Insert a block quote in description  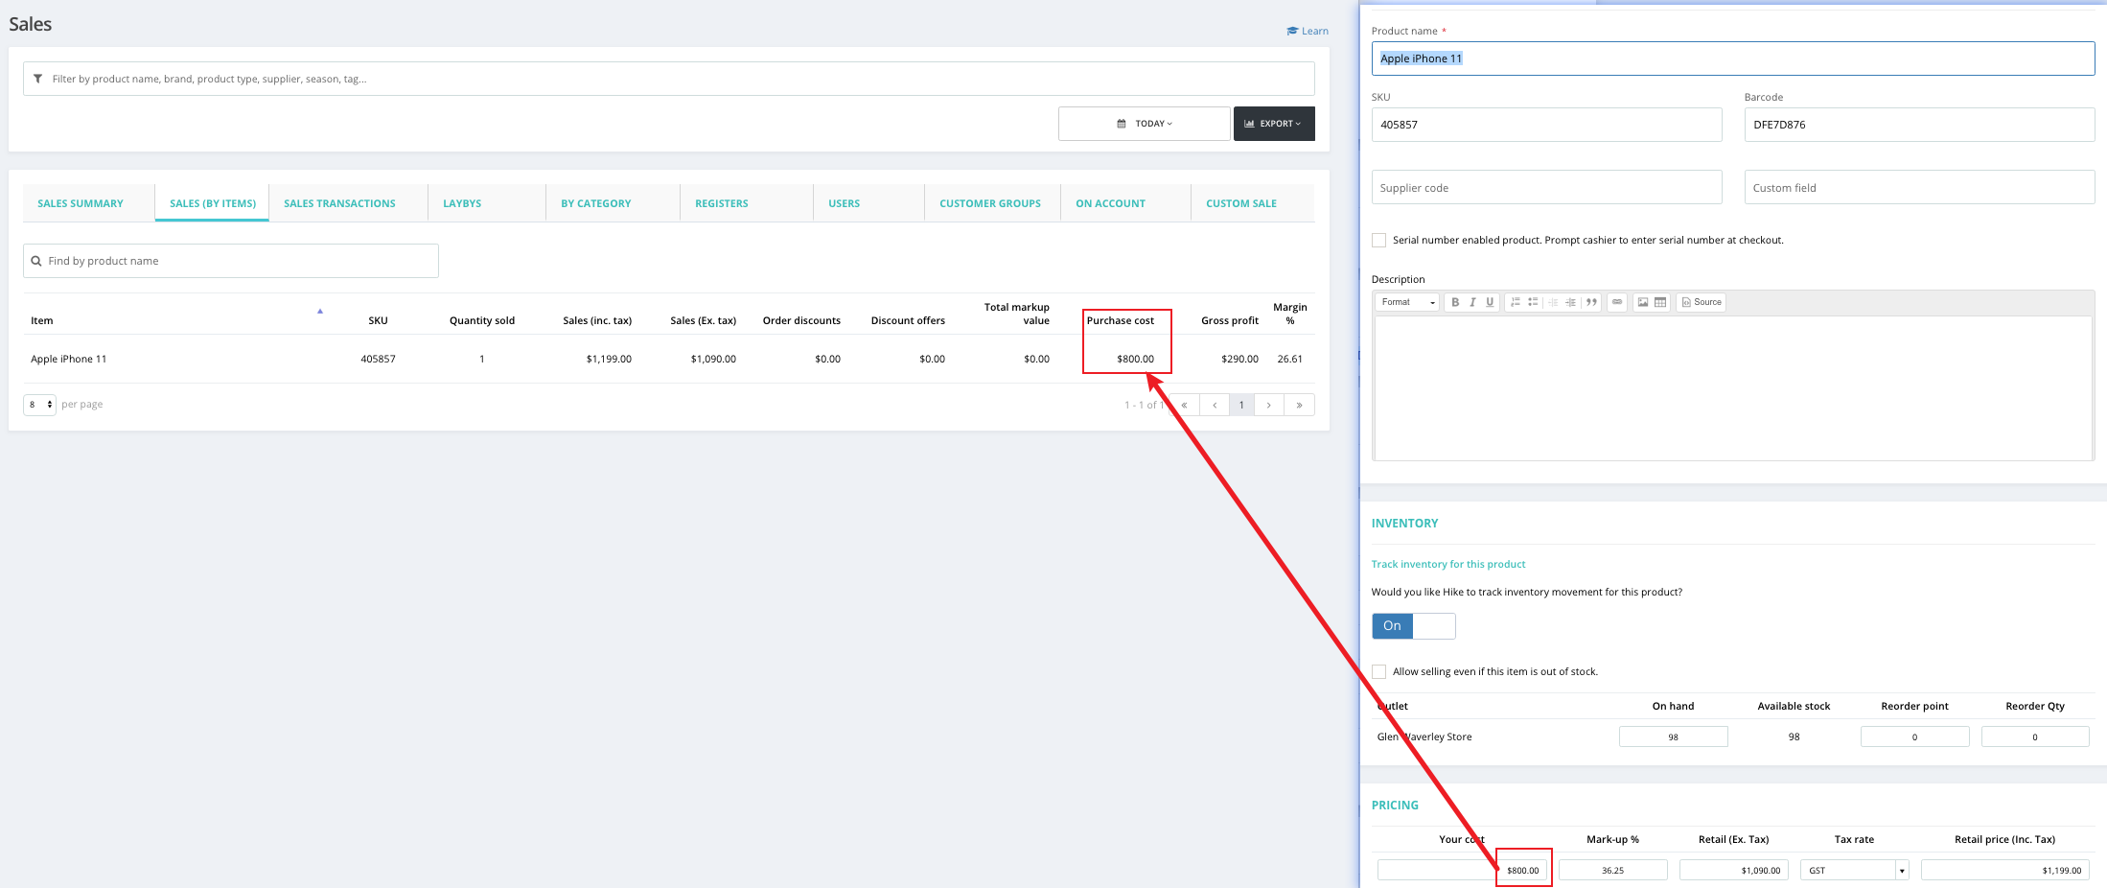pos(1591,302)
